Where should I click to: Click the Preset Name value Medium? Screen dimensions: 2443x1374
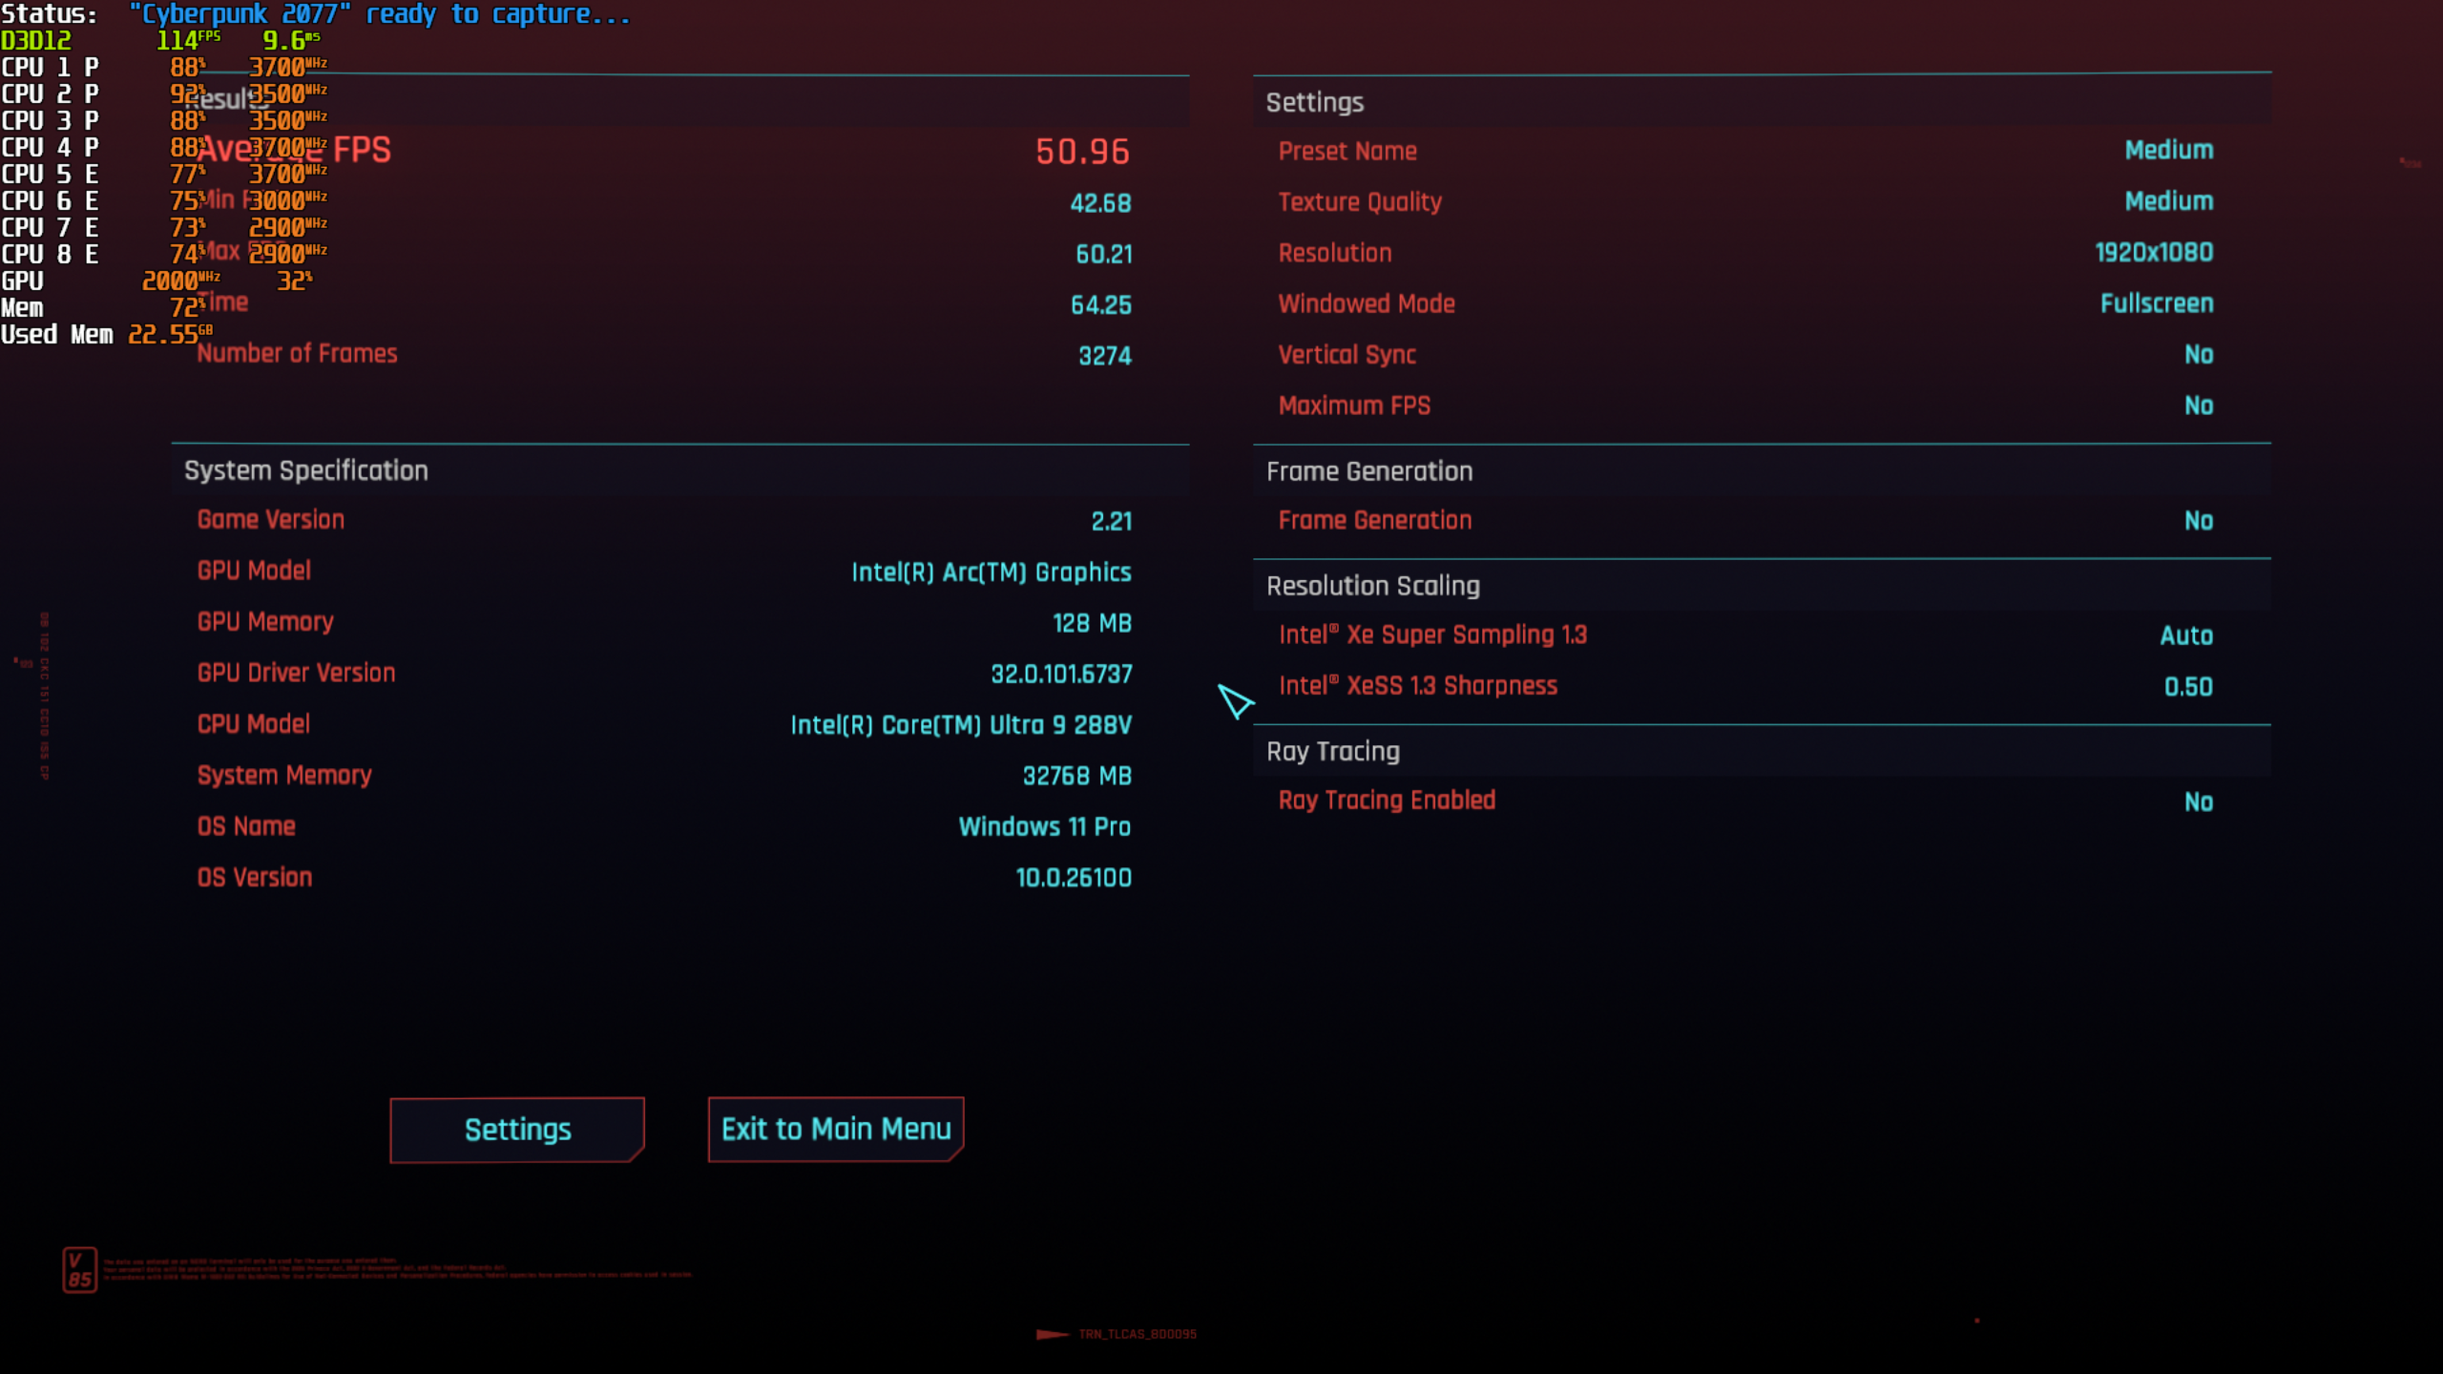tap(2168, 151)
